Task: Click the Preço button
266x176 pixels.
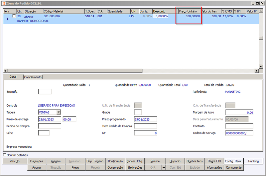Action: tap(75, 167)
